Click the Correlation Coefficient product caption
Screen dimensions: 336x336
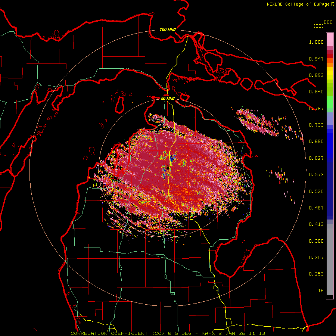point(168,333)
